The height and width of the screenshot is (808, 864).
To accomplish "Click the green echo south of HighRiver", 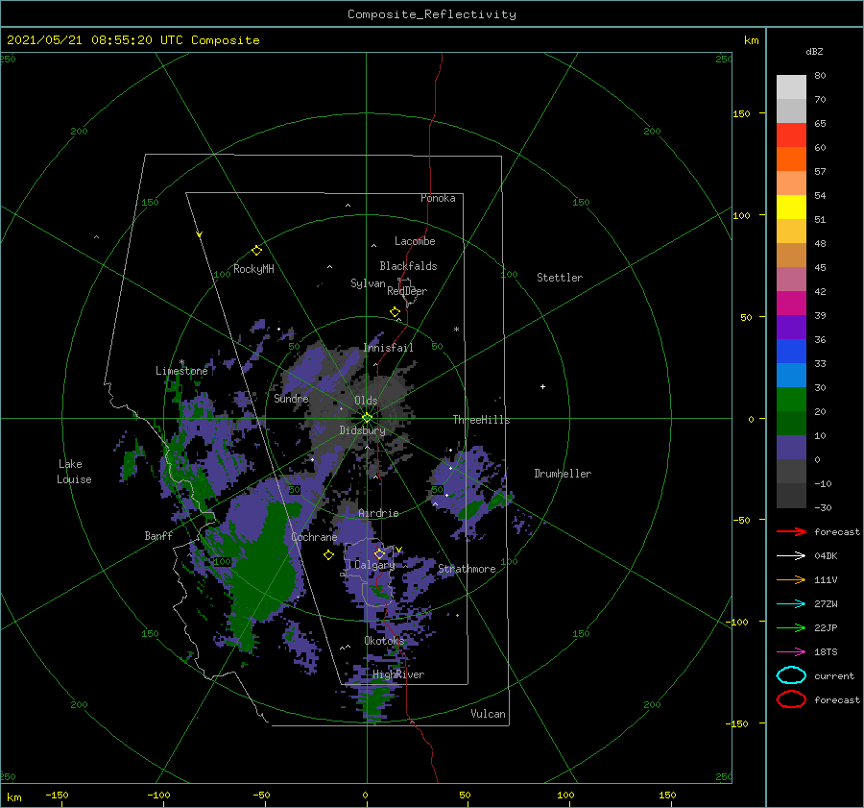I will click(x=377, y=698).
